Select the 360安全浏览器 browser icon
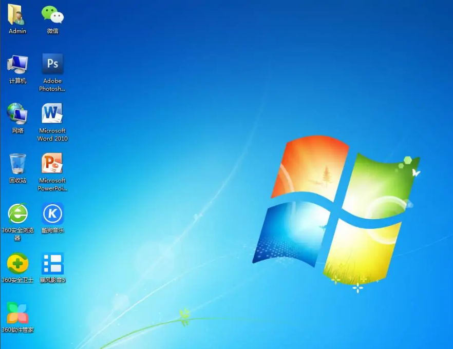Viewport: 453px width, 349px height. tap(17, 214)
